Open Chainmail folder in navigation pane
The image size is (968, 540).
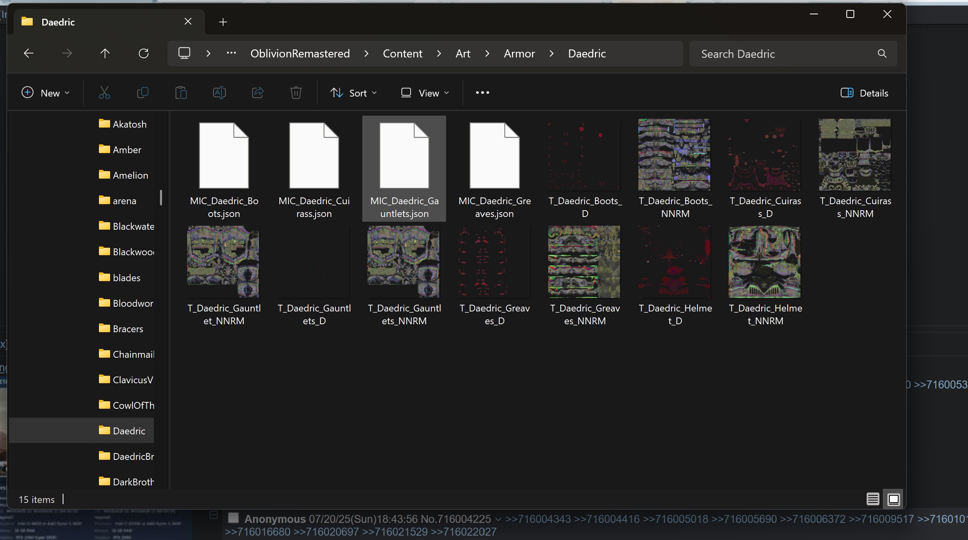coord(126,354)
